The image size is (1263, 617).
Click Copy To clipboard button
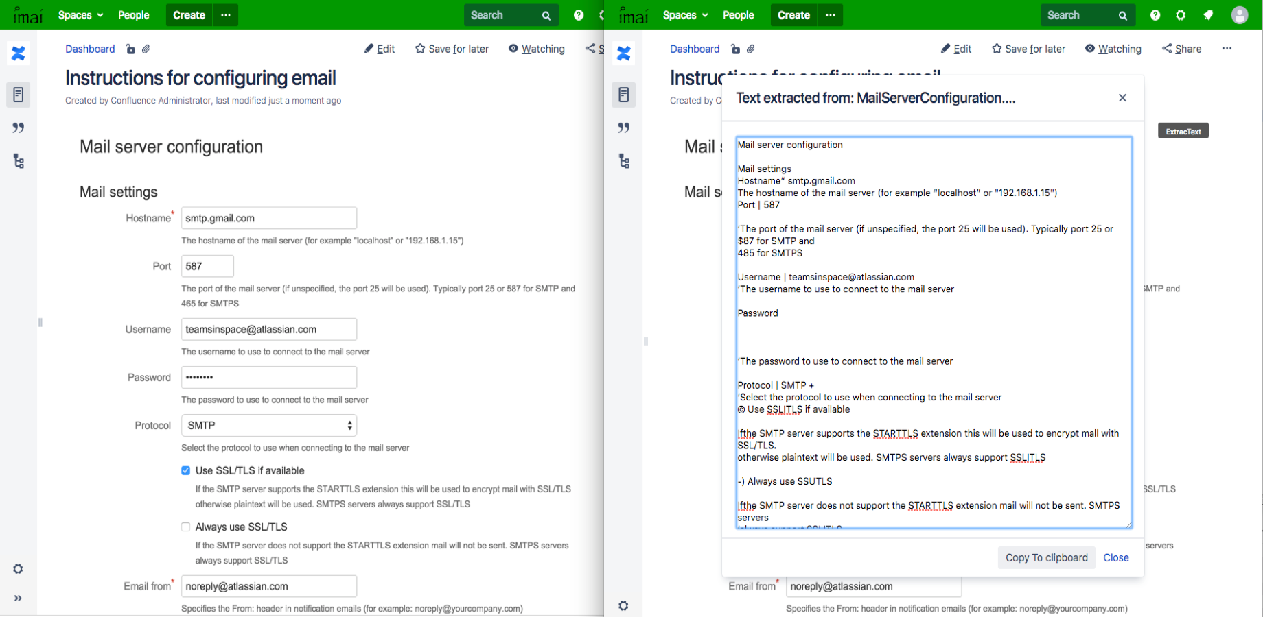pos(1046,557)
